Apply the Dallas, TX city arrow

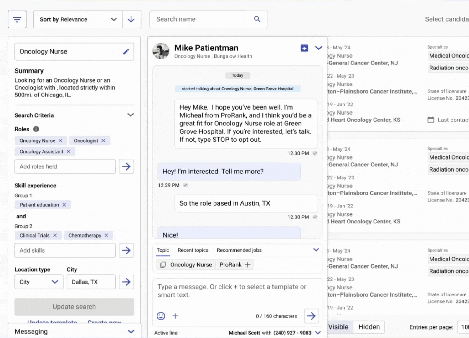126,282
